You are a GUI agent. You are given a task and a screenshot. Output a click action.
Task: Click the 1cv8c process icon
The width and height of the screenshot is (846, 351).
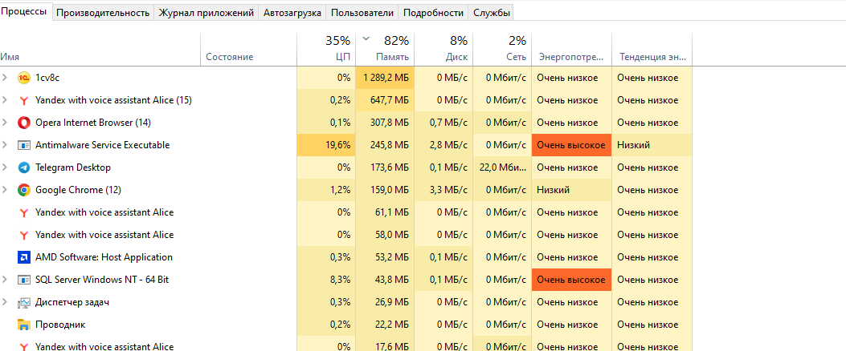(24, 78)
